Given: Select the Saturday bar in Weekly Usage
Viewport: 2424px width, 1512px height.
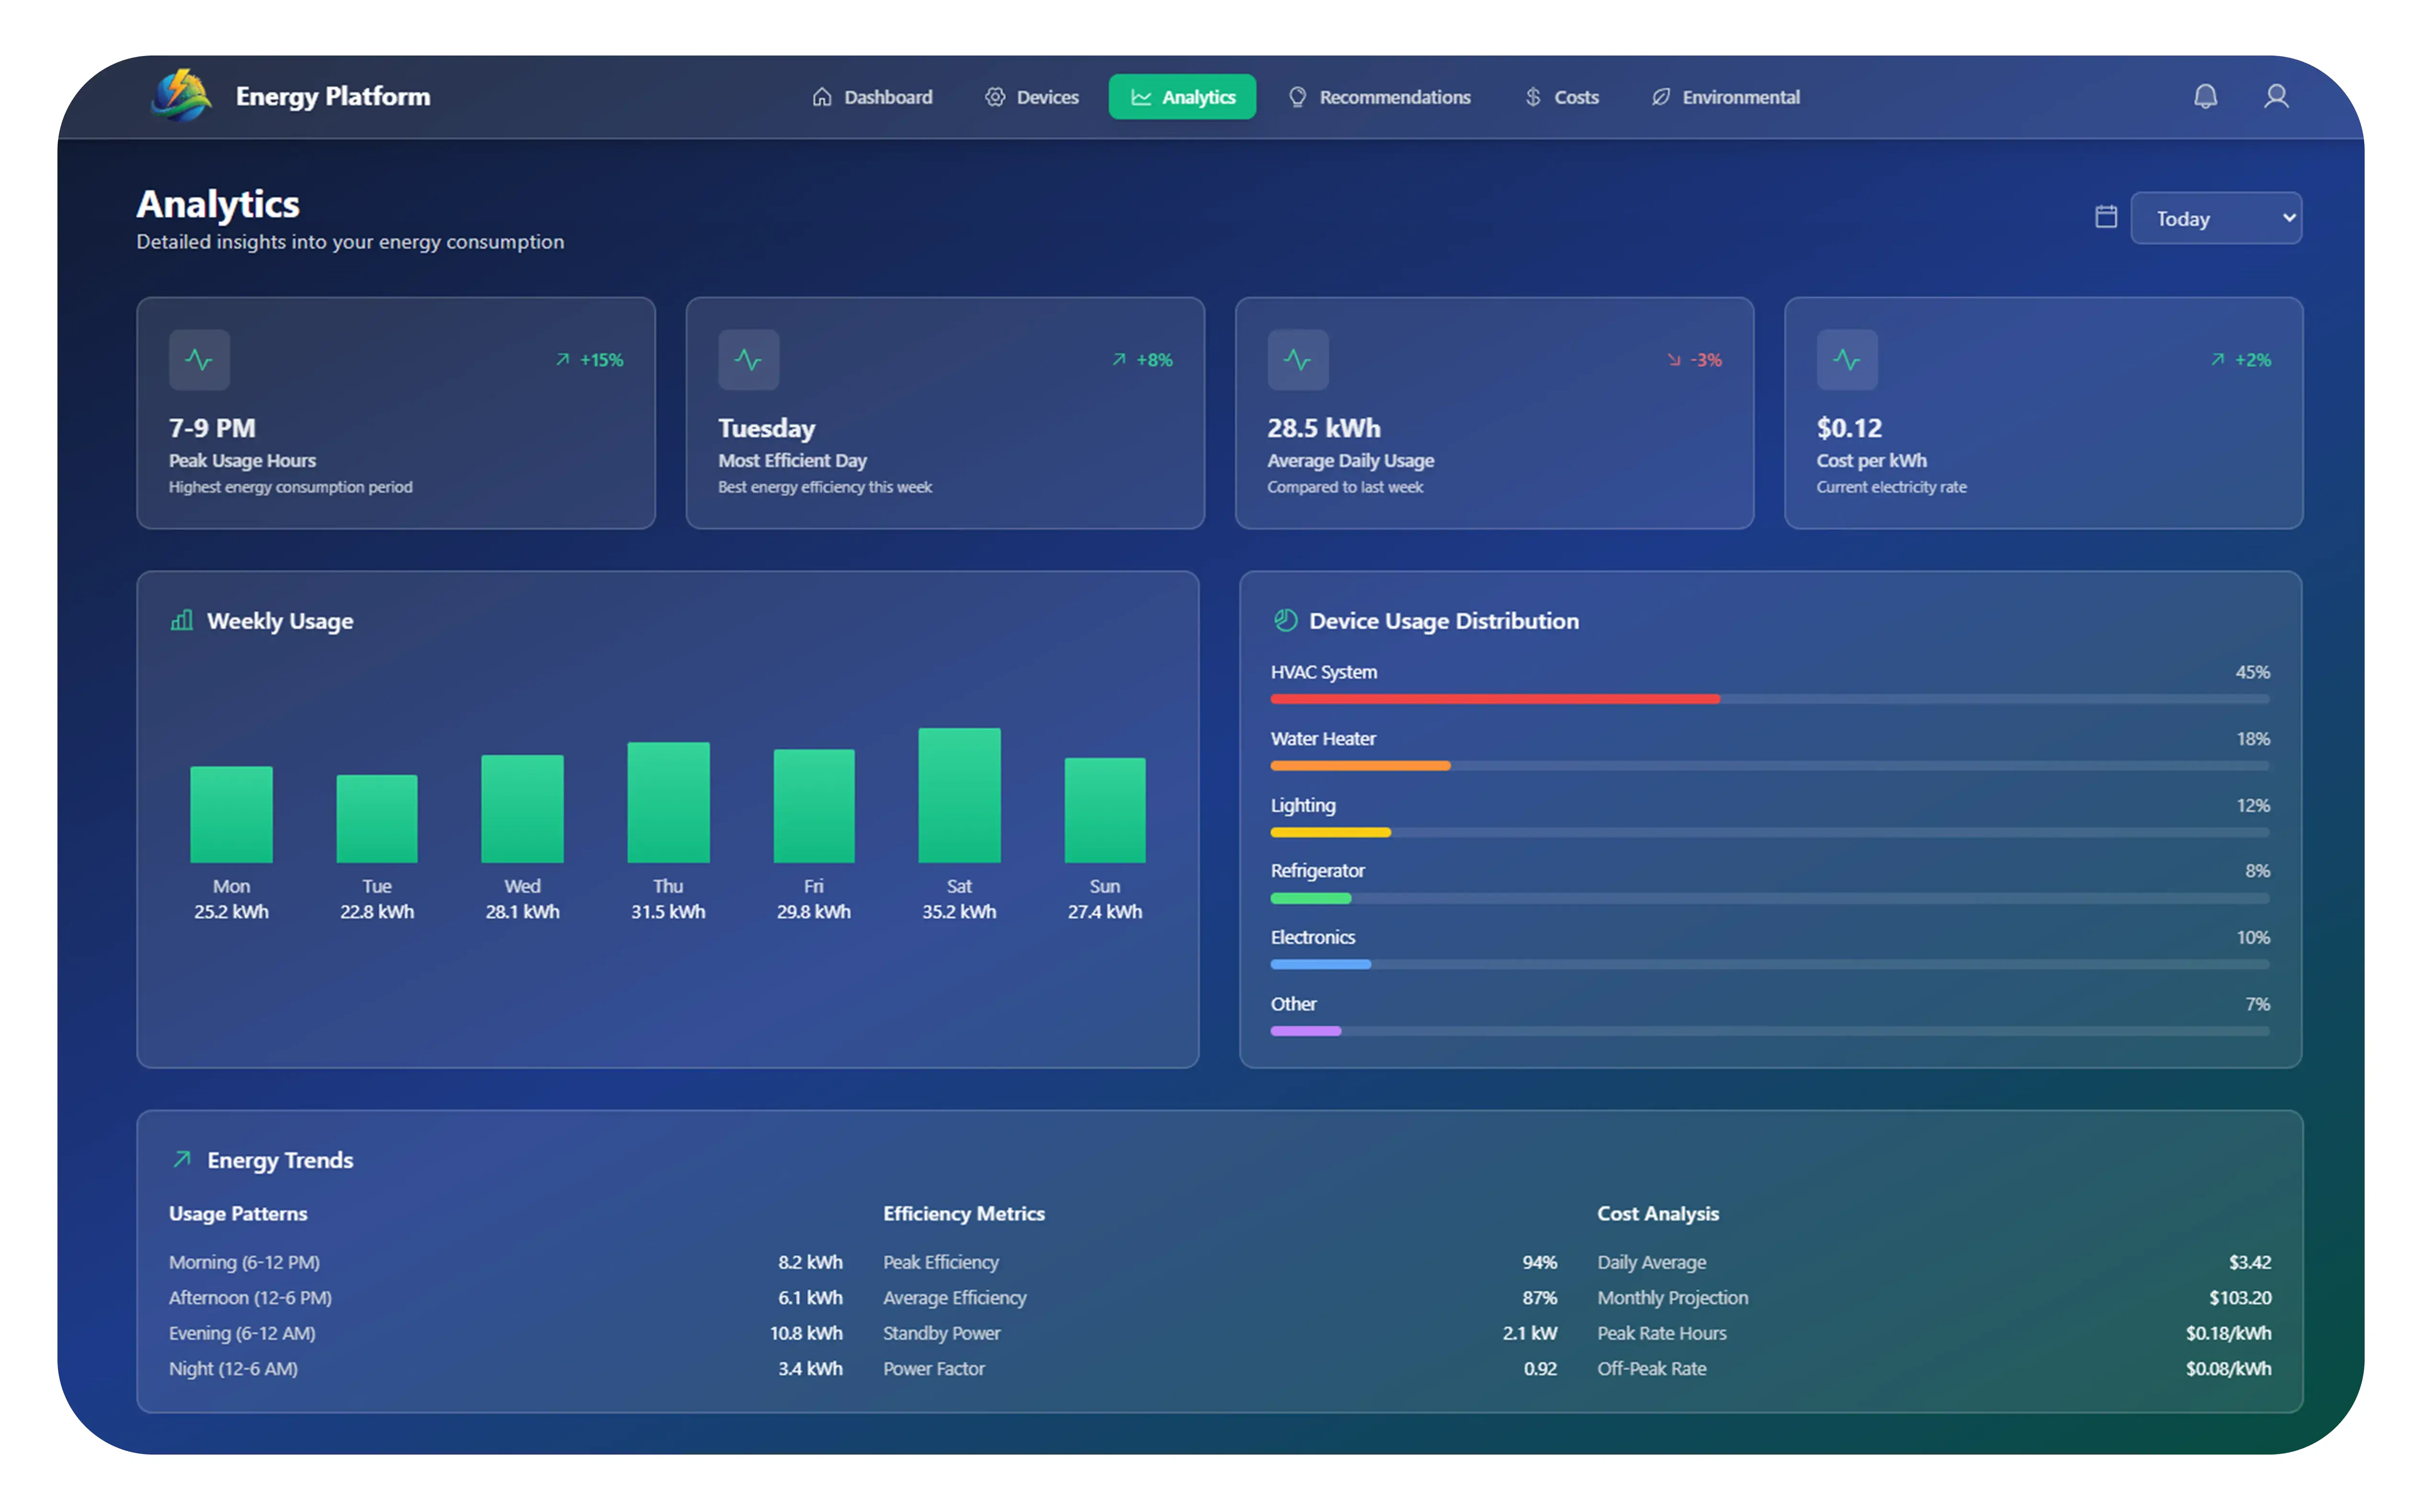Looking at the screenshot, I should (959, 795).
